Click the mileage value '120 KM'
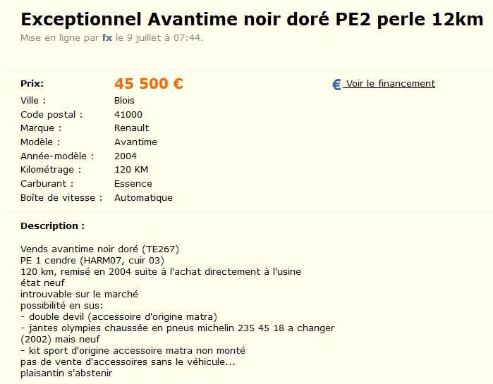The width and height of the screenshot is (493, 384). [x=131, y=170]
